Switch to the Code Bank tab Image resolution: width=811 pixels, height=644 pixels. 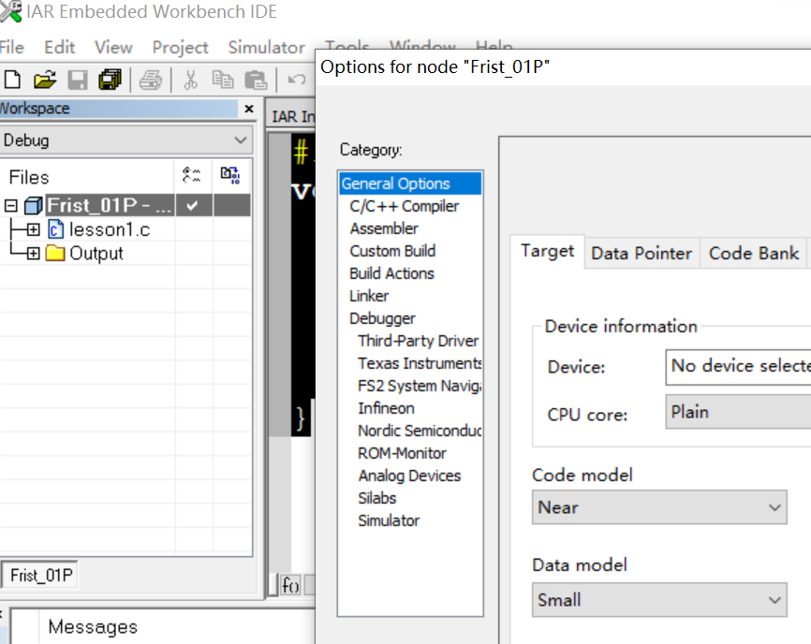click(x=754, y=254)
